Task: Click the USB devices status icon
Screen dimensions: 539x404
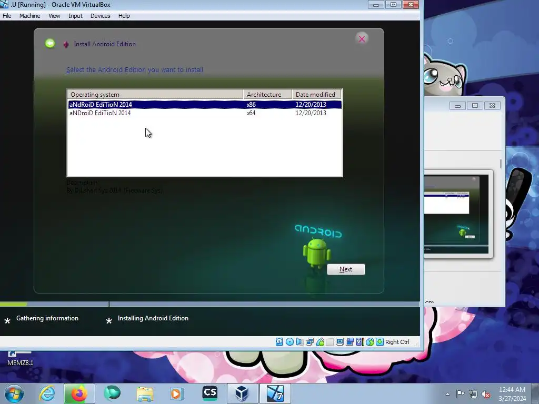Action: (320, 342)
